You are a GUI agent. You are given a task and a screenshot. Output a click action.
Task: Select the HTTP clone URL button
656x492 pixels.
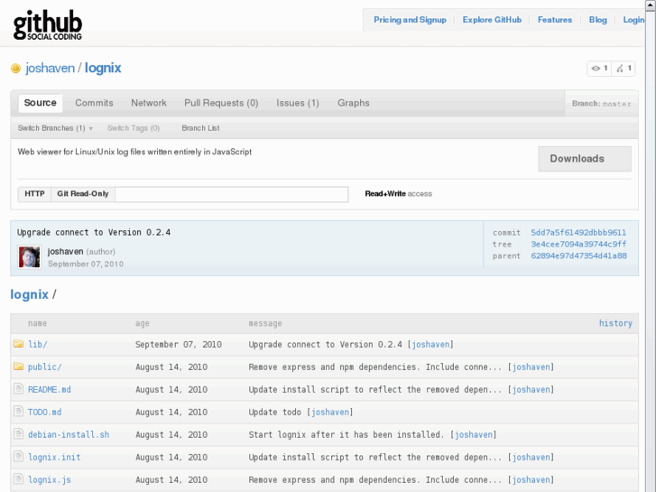(34, 194)
